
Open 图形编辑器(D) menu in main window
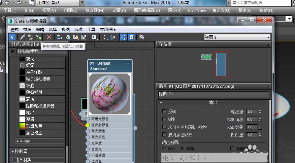147,10
